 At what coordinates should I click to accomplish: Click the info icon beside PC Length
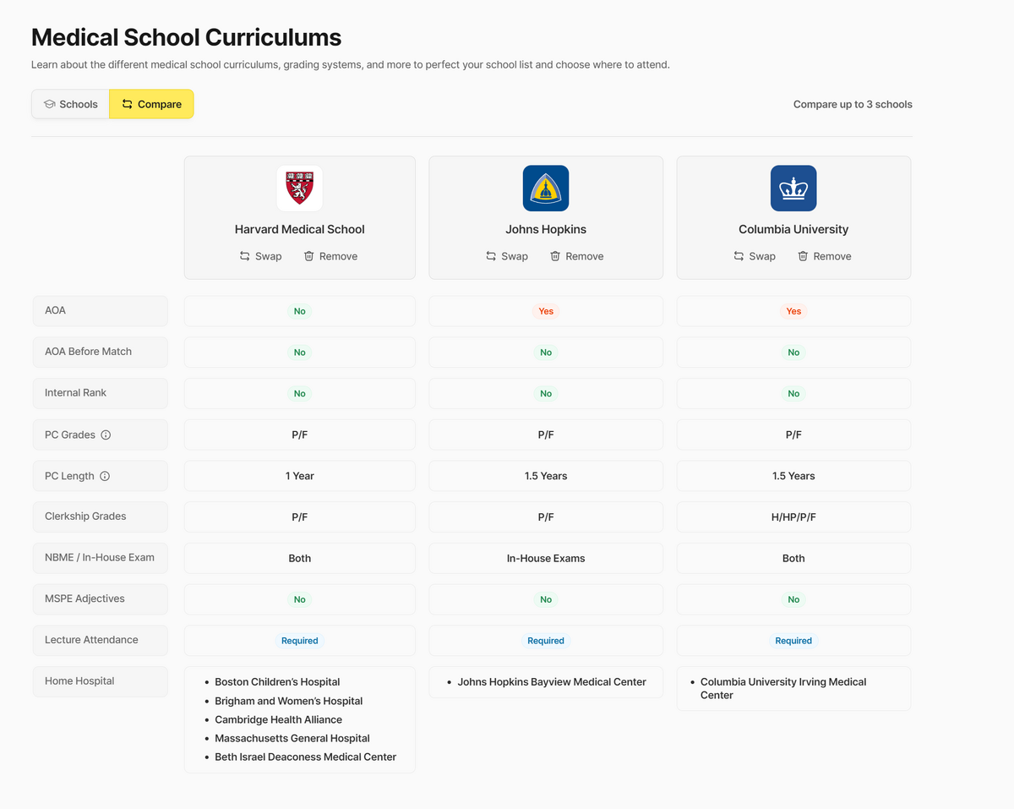click(x=105, y=476)
